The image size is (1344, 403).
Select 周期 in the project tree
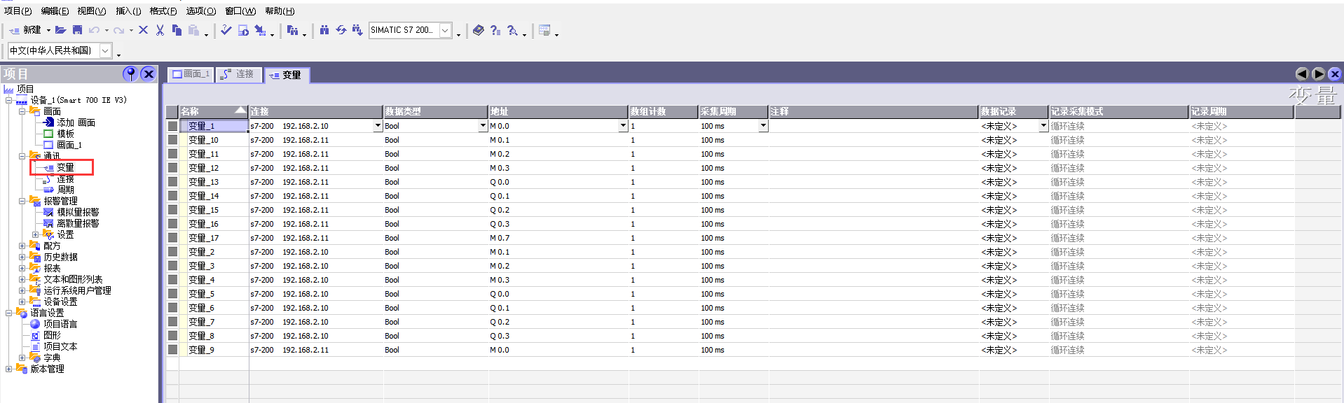65,190
